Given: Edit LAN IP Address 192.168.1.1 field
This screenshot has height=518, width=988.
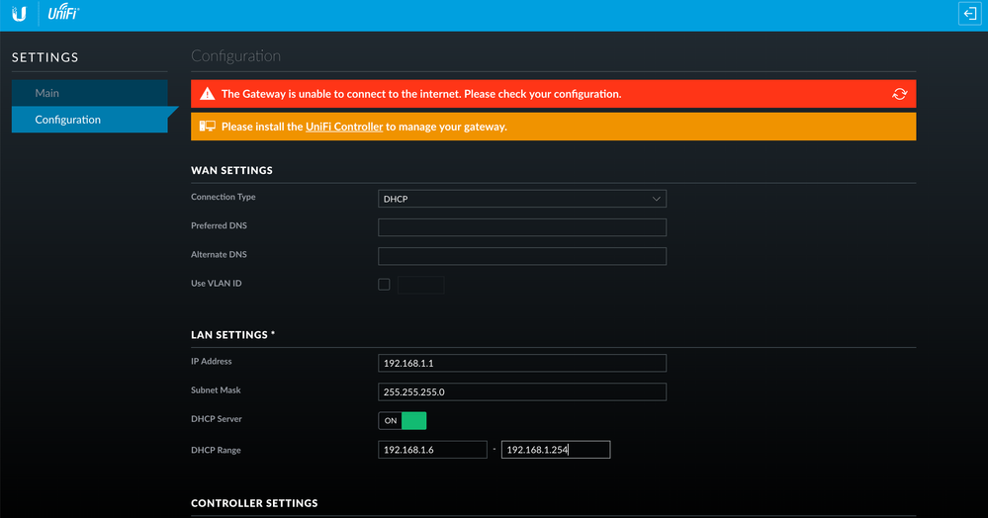Looking at the screenshot, I should point(522,363).
